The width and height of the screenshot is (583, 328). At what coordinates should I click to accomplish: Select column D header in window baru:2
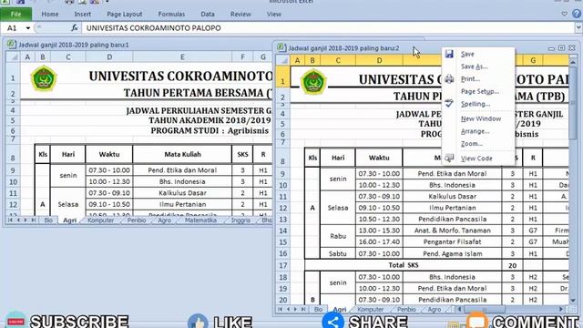coord(379,60)
